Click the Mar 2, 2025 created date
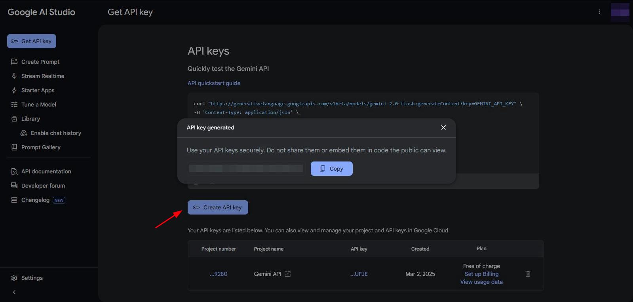 [420, 274]
